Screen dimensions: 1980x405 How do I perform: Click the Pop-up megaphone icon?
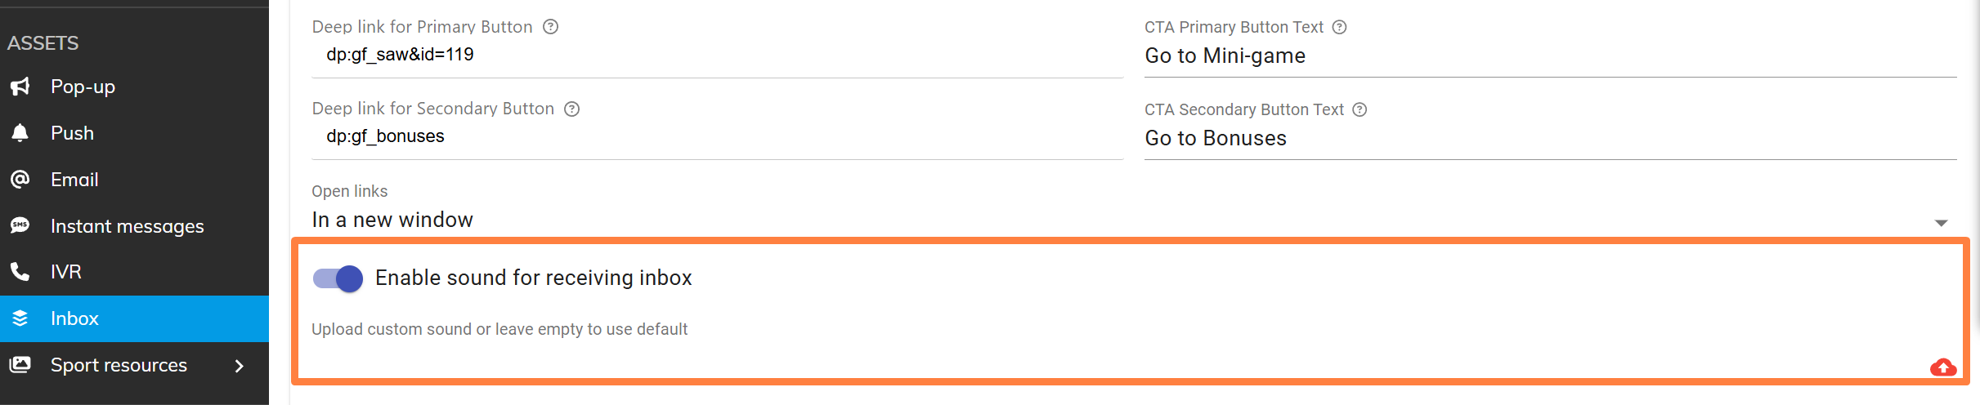tap(20, 87)
